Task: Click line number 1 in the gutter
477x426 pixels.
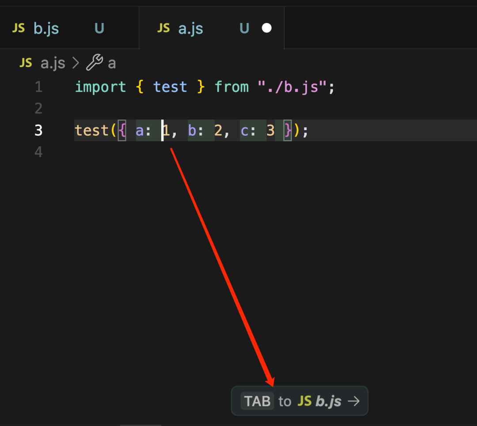Action: pyautogui.click(x=38, y=87)
